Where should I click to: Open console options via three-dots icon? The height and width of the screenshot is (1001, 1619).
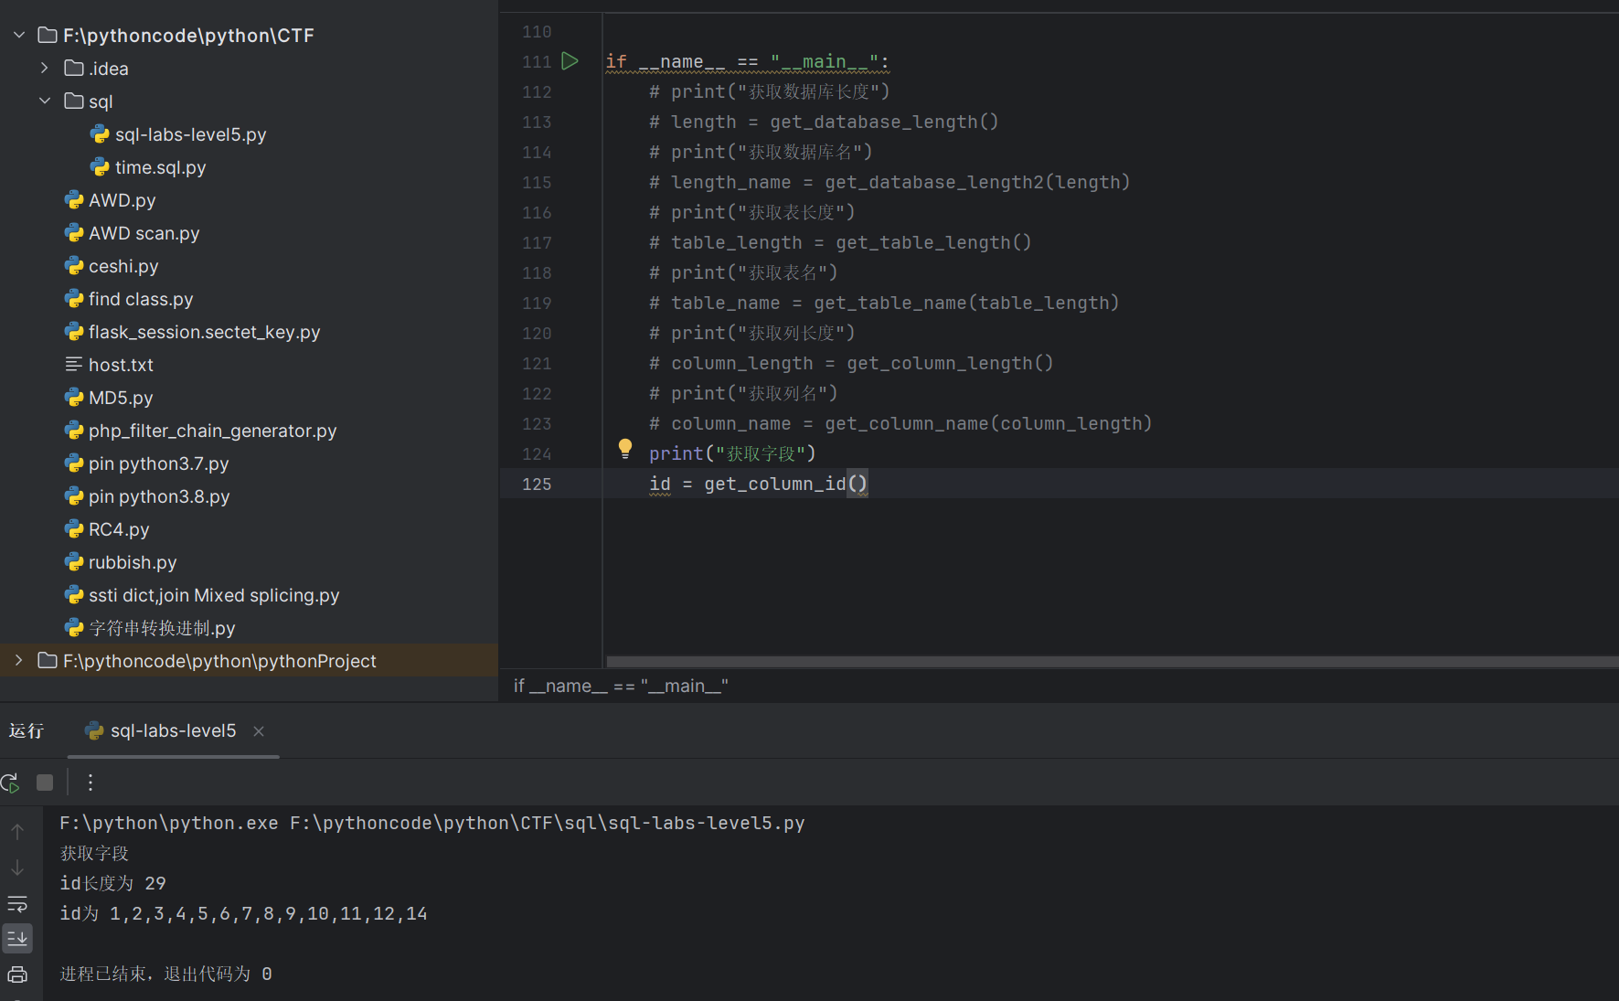coord(89,783)
